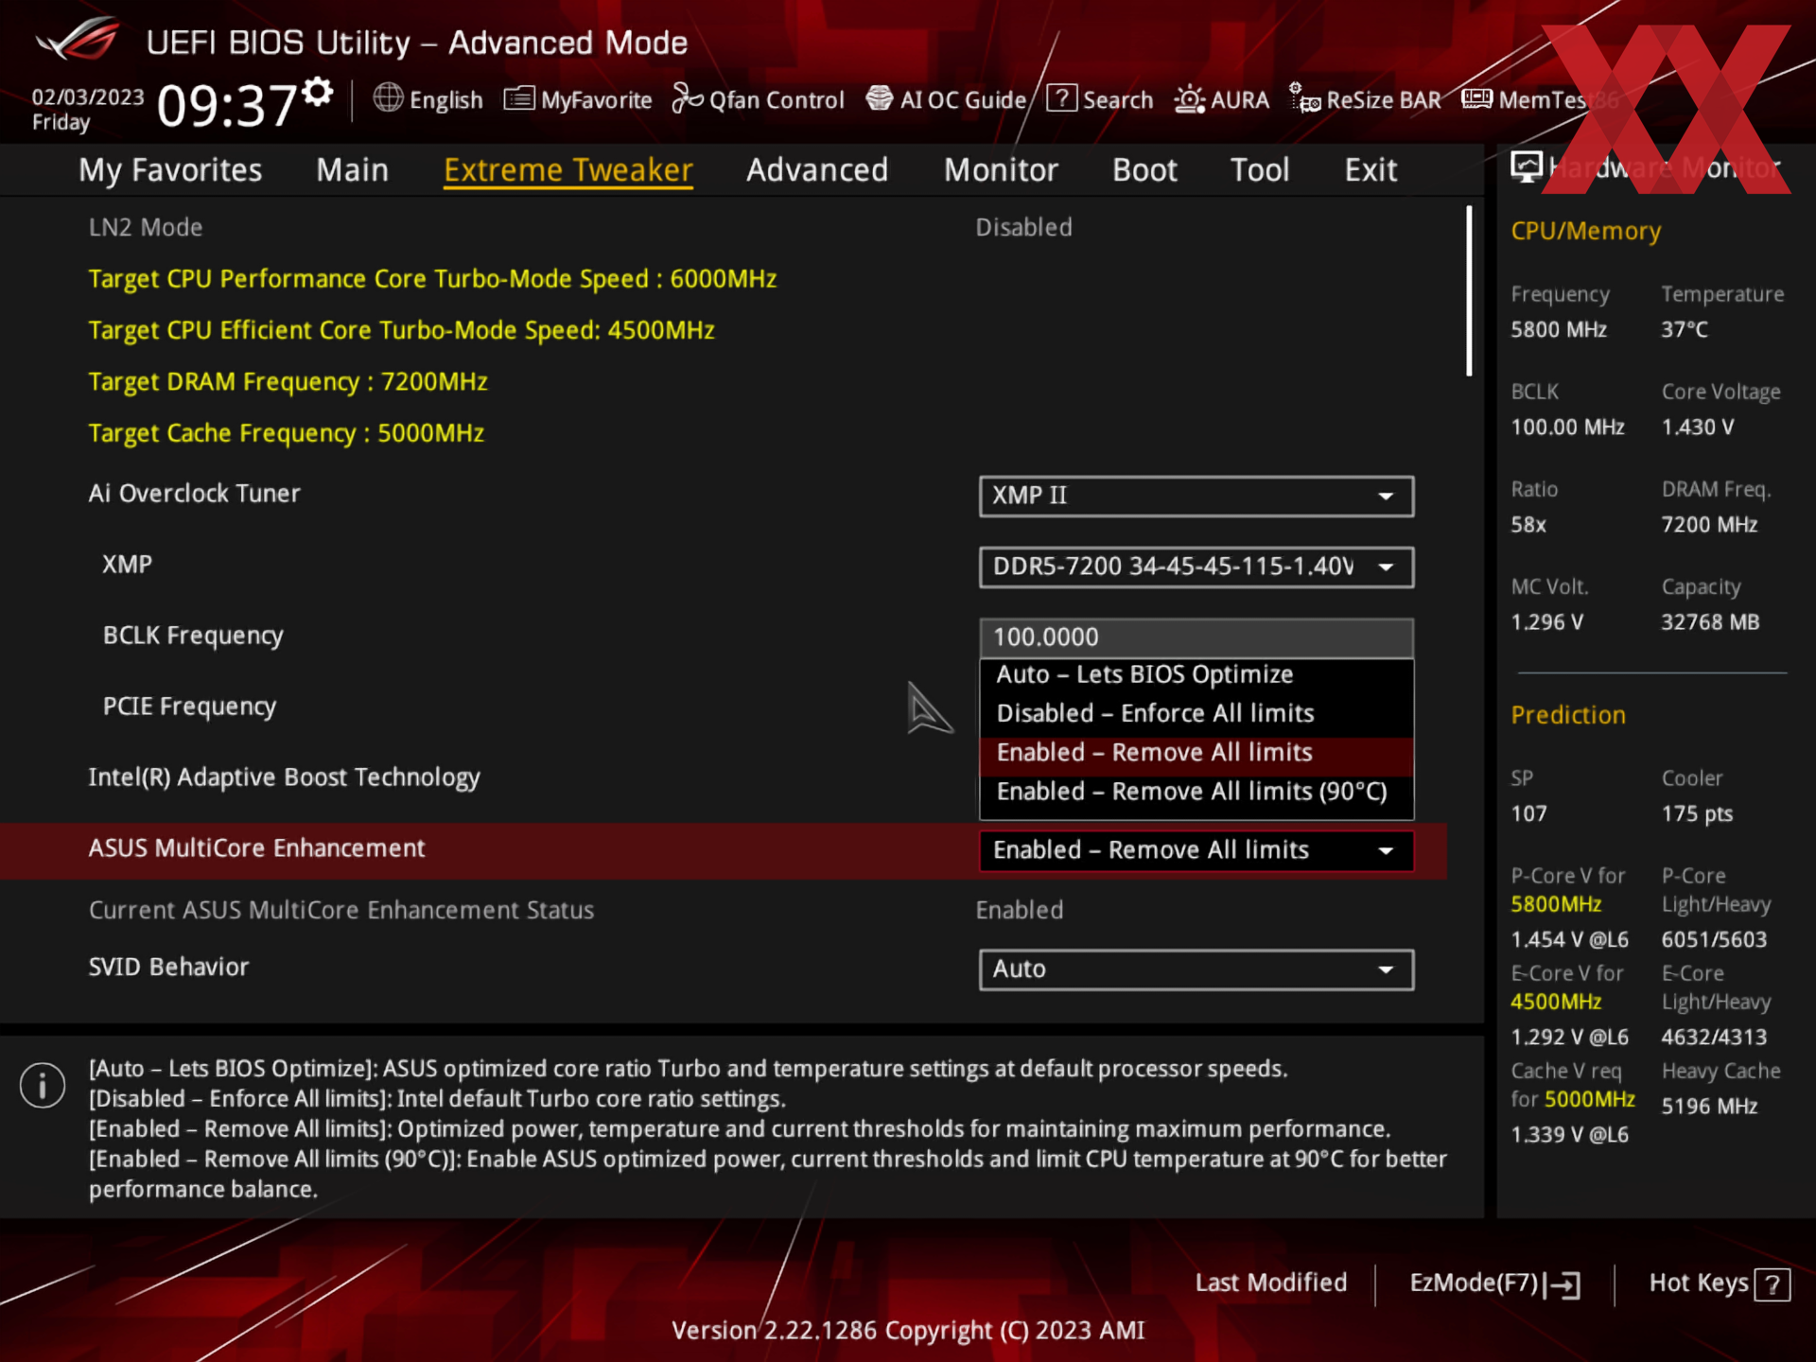The height and width of the screenshot is (1362, 1816).
Task: Click the BCLK Frequency input field
Action: click(x=1196, y=637)
